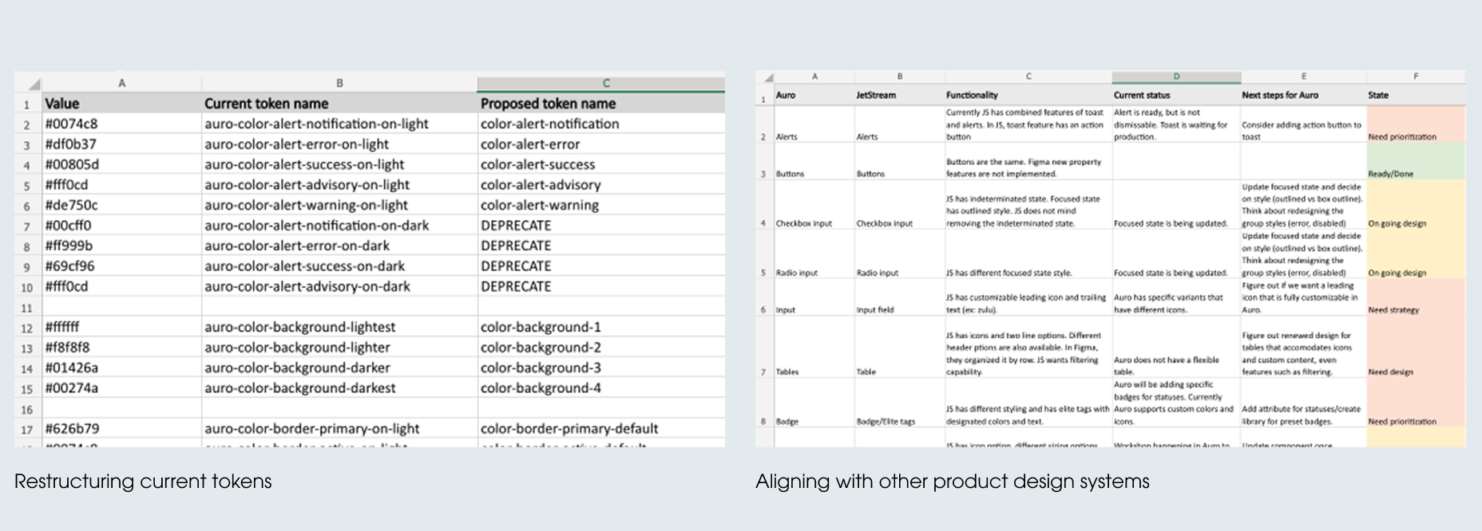Select column C header in left spreadsheet
This screenshot has height=531, width=1482.
(600, 84)
